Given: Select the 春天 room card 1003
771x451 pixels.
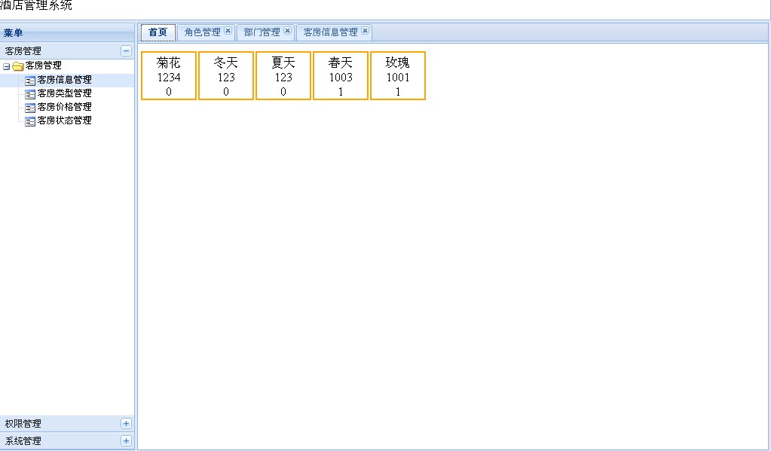Looking at the screenshot, I should click(341, 76).
